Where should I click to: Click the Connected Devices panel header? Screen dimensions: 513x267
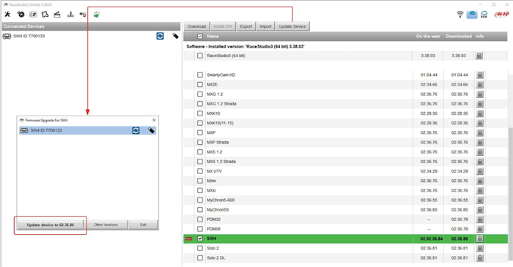[x=91, y=26]
